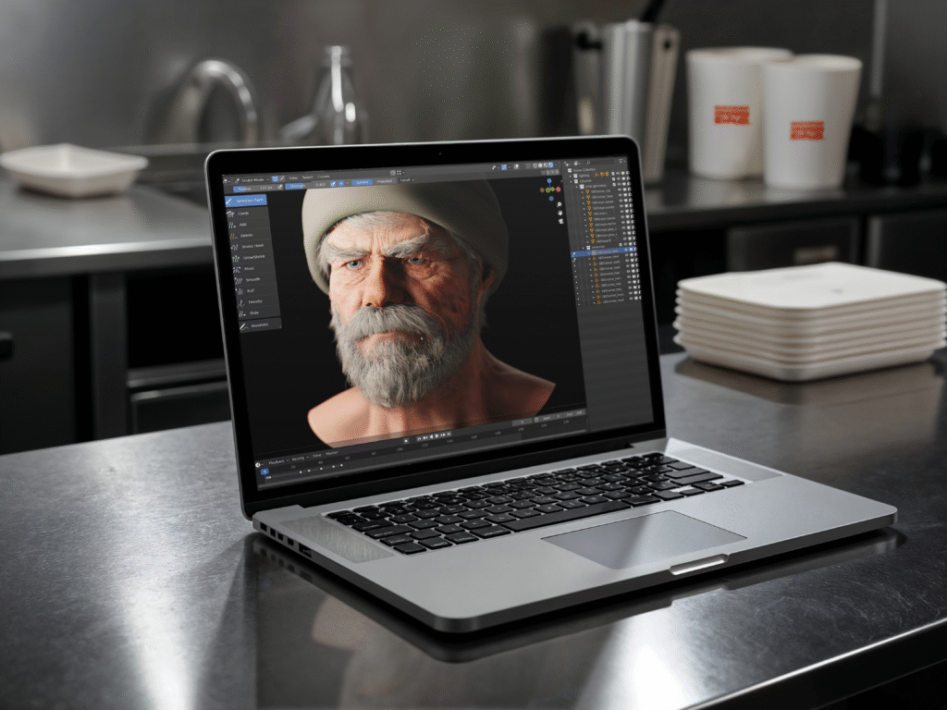Click the green Y axis gizmo ball

coord(547,190)
